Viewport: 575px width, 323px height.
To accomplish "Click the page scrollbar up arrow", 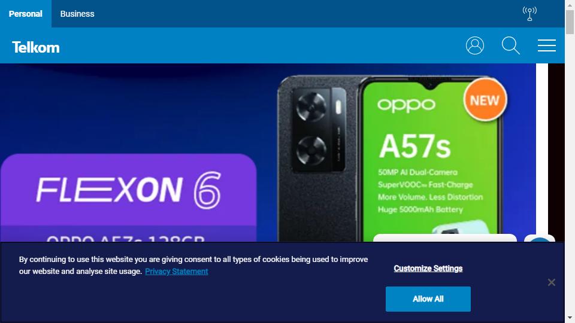I will click(x=570, y=5).
